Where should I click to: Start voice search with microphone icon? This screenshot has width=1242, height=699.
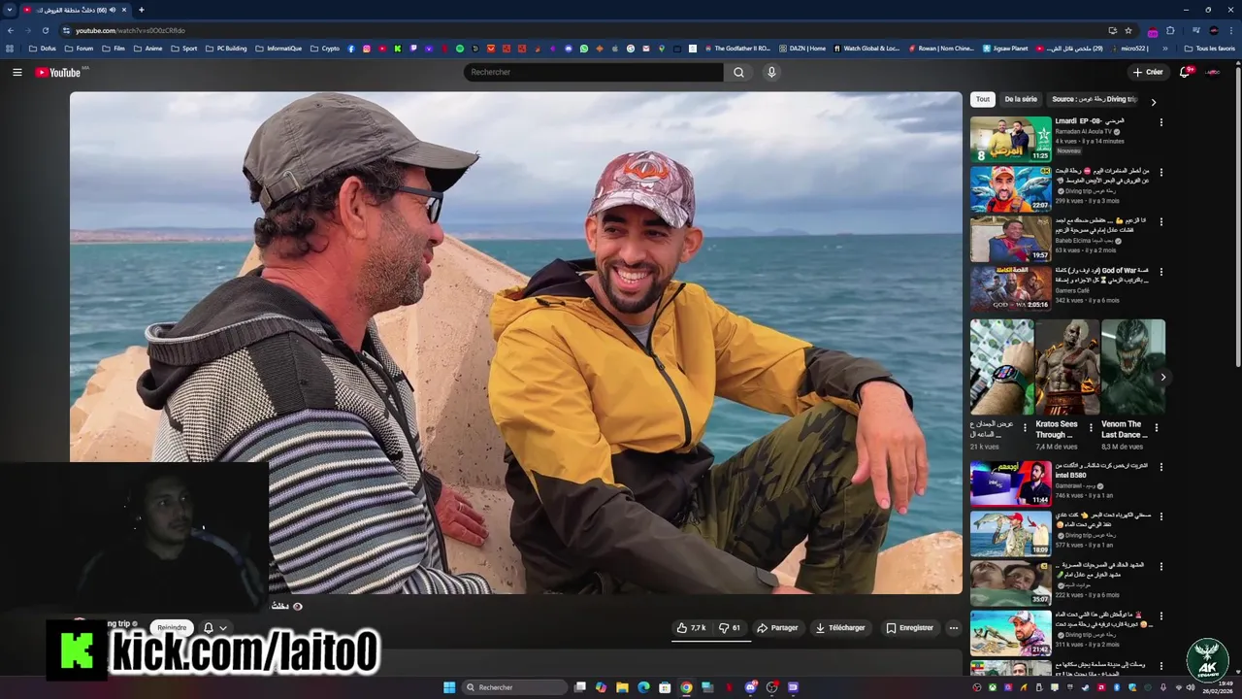pyautogui.click(x=771, y=72)
